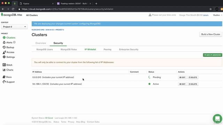Open a new browser tab

(x=96, y=3)
